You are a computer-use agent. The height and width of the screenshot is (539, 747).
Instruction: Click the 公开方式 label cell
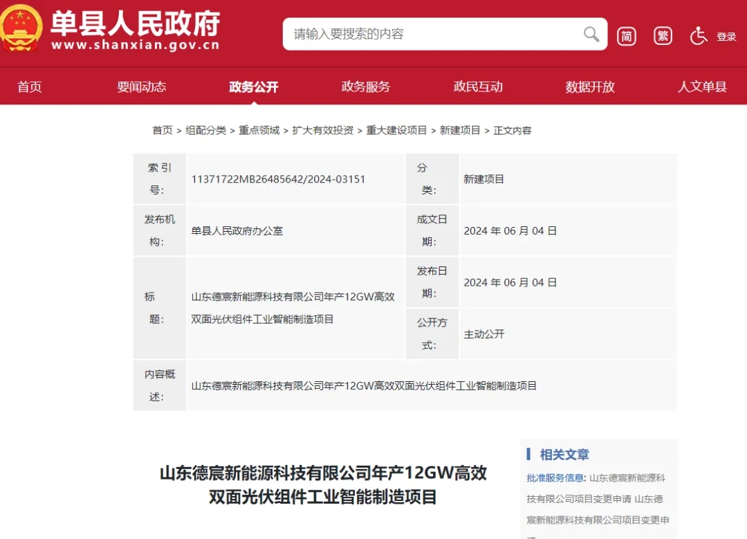pyautogui.click(x=432, y=334)
